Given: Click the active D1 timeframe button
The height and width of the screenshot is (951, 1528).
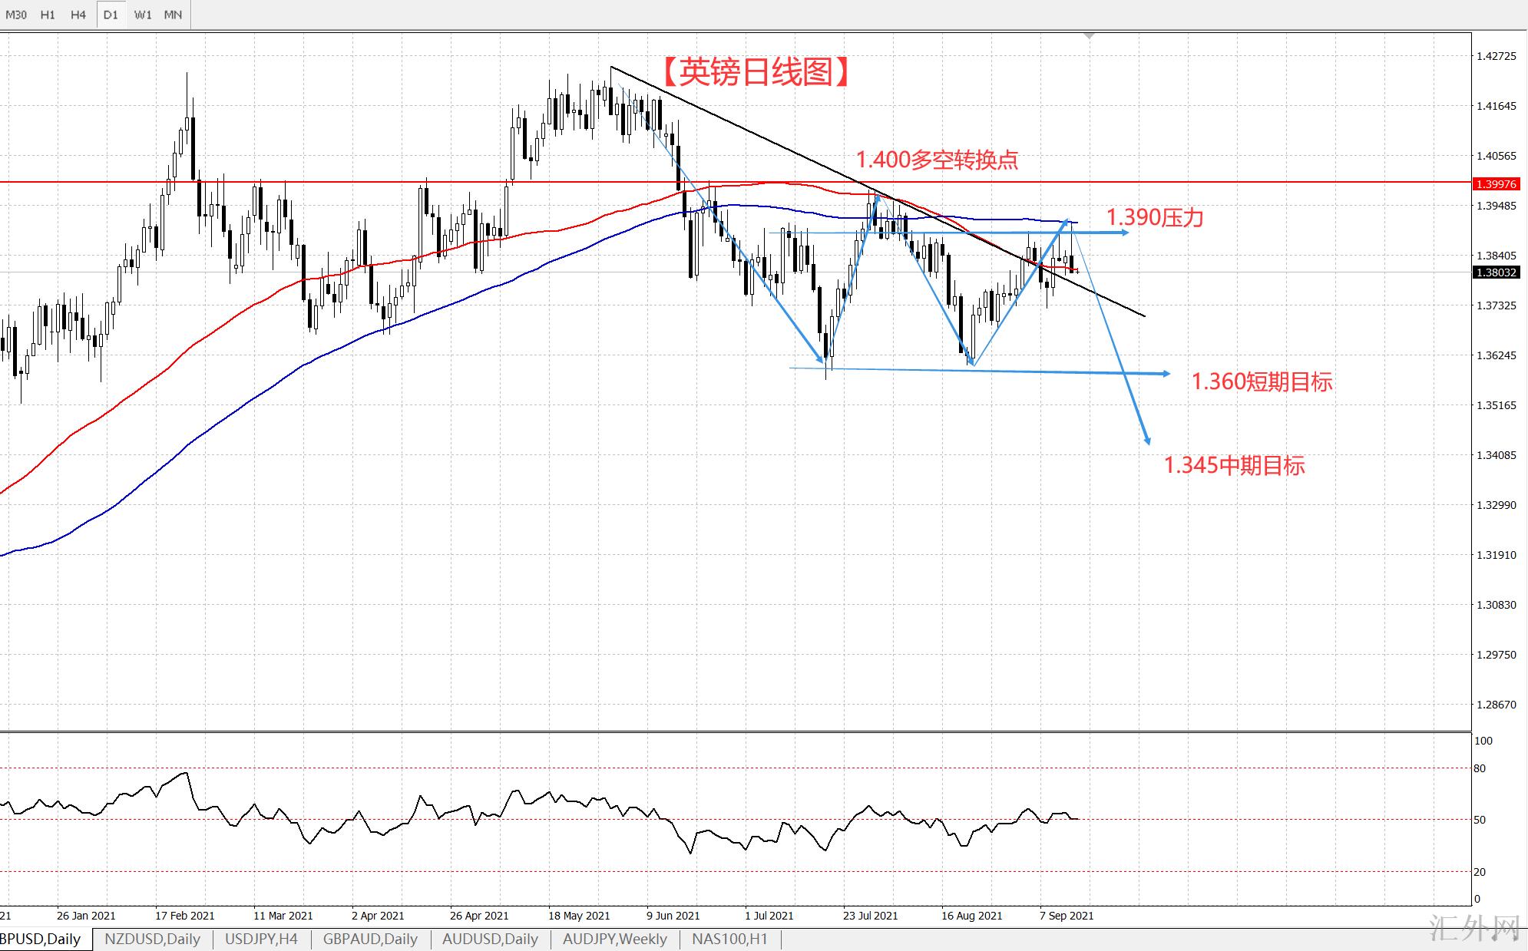Looking at the screenshot, I should click(x=111, y=15).
